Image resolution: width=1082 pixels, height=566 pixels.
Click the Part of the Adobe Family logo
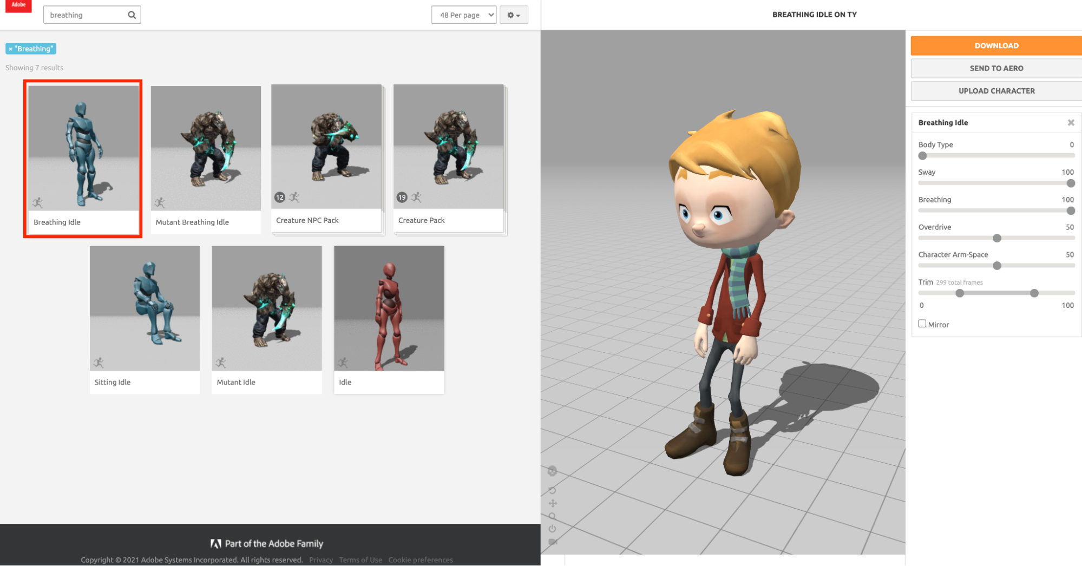[x=267, y=544]
